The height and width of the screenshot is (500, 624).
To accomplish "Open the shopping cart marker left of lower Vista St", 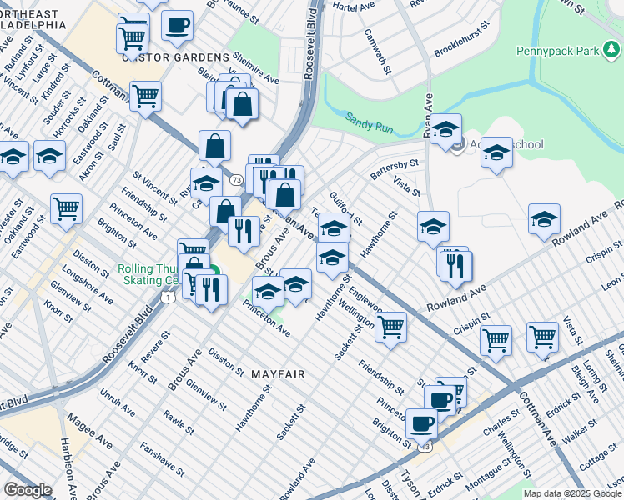I will (542, 339).
